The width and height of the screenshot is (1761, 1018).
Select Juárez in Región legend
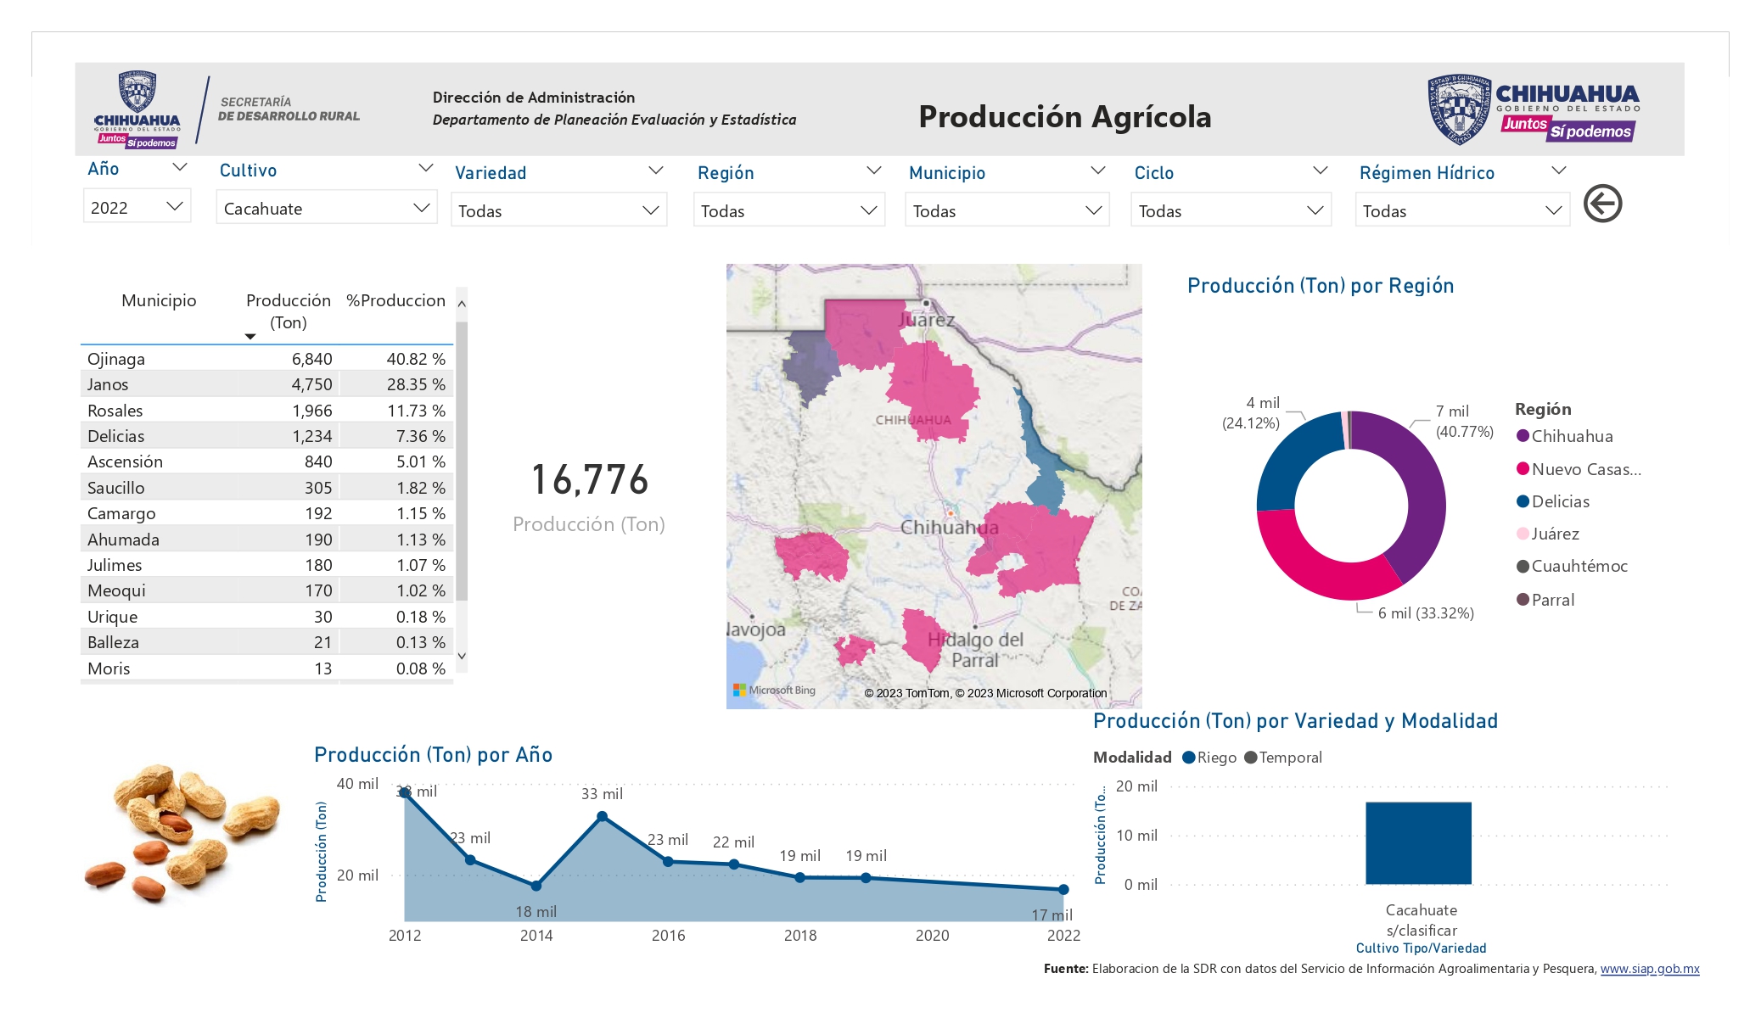(x=1548, y=534)
